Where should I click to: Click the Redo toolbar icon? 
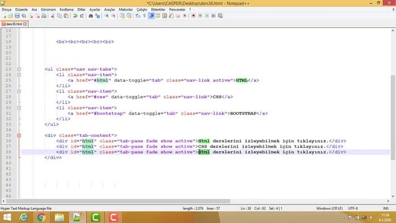point(82,15)
